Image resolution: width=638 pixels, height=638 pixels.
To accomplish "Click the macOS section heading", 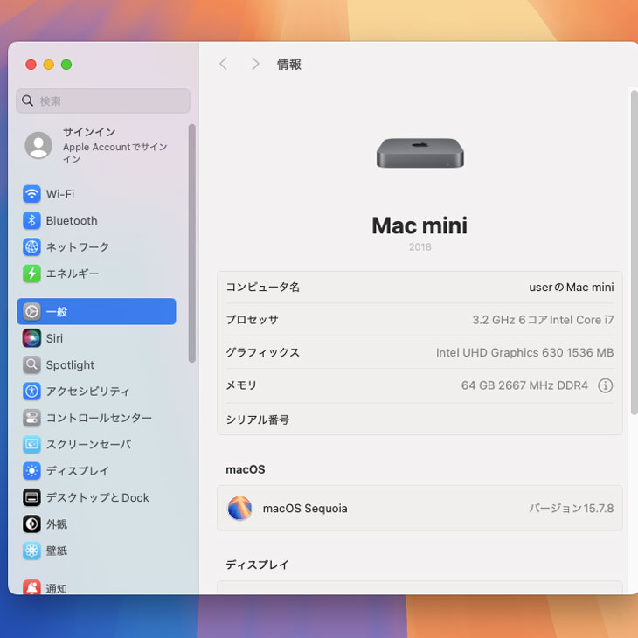I will pos(246,469).
